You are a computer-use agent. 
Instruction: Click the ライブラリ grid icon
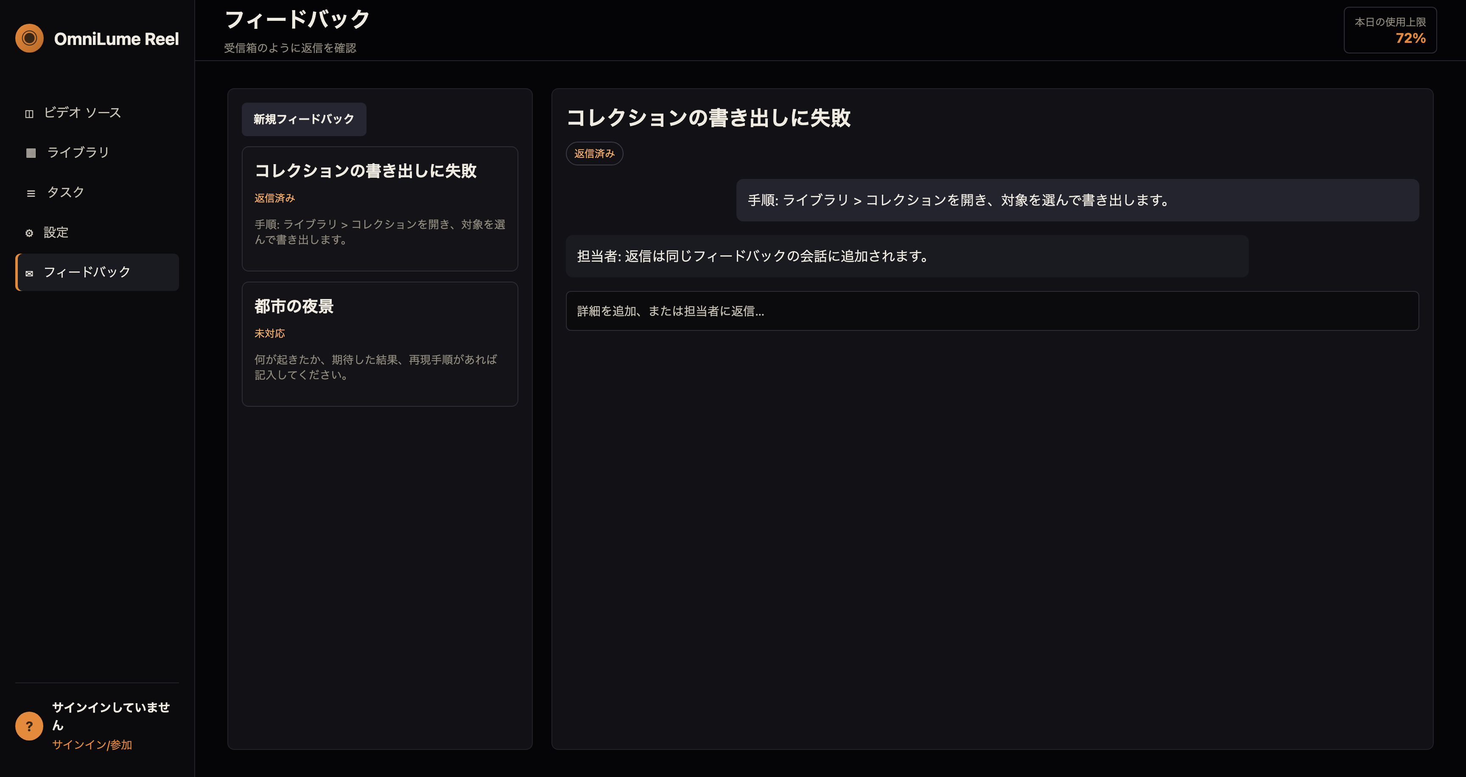[x=31, y=153]
